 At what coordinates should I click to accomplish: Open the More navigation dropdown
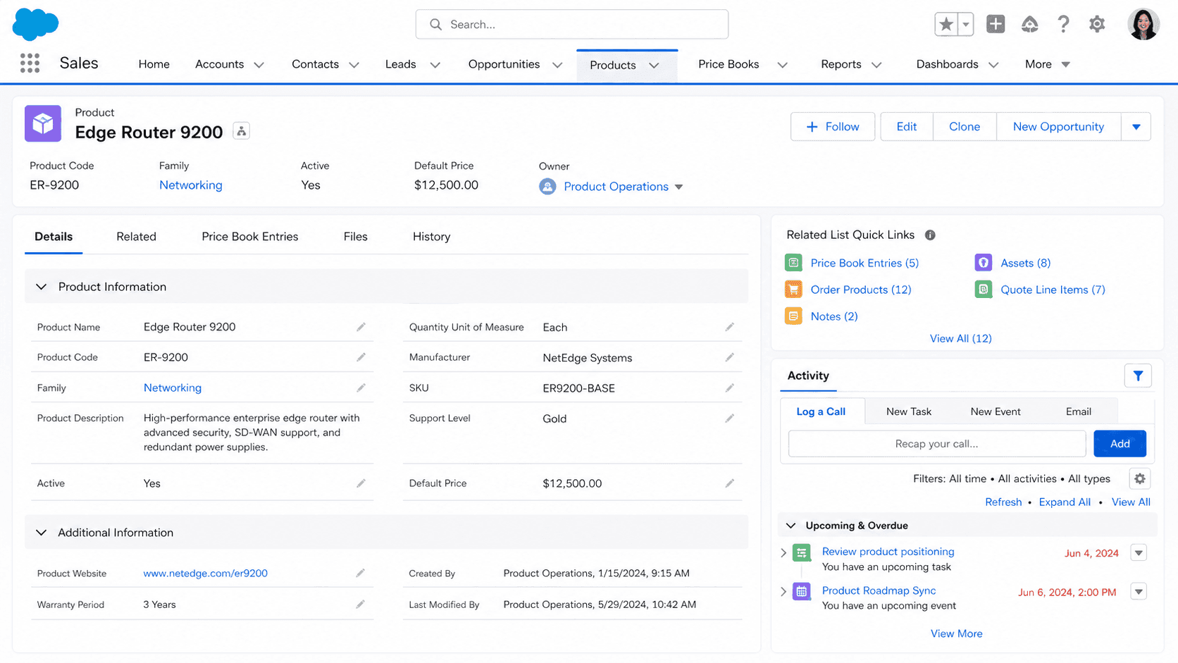pos(1048,64)
